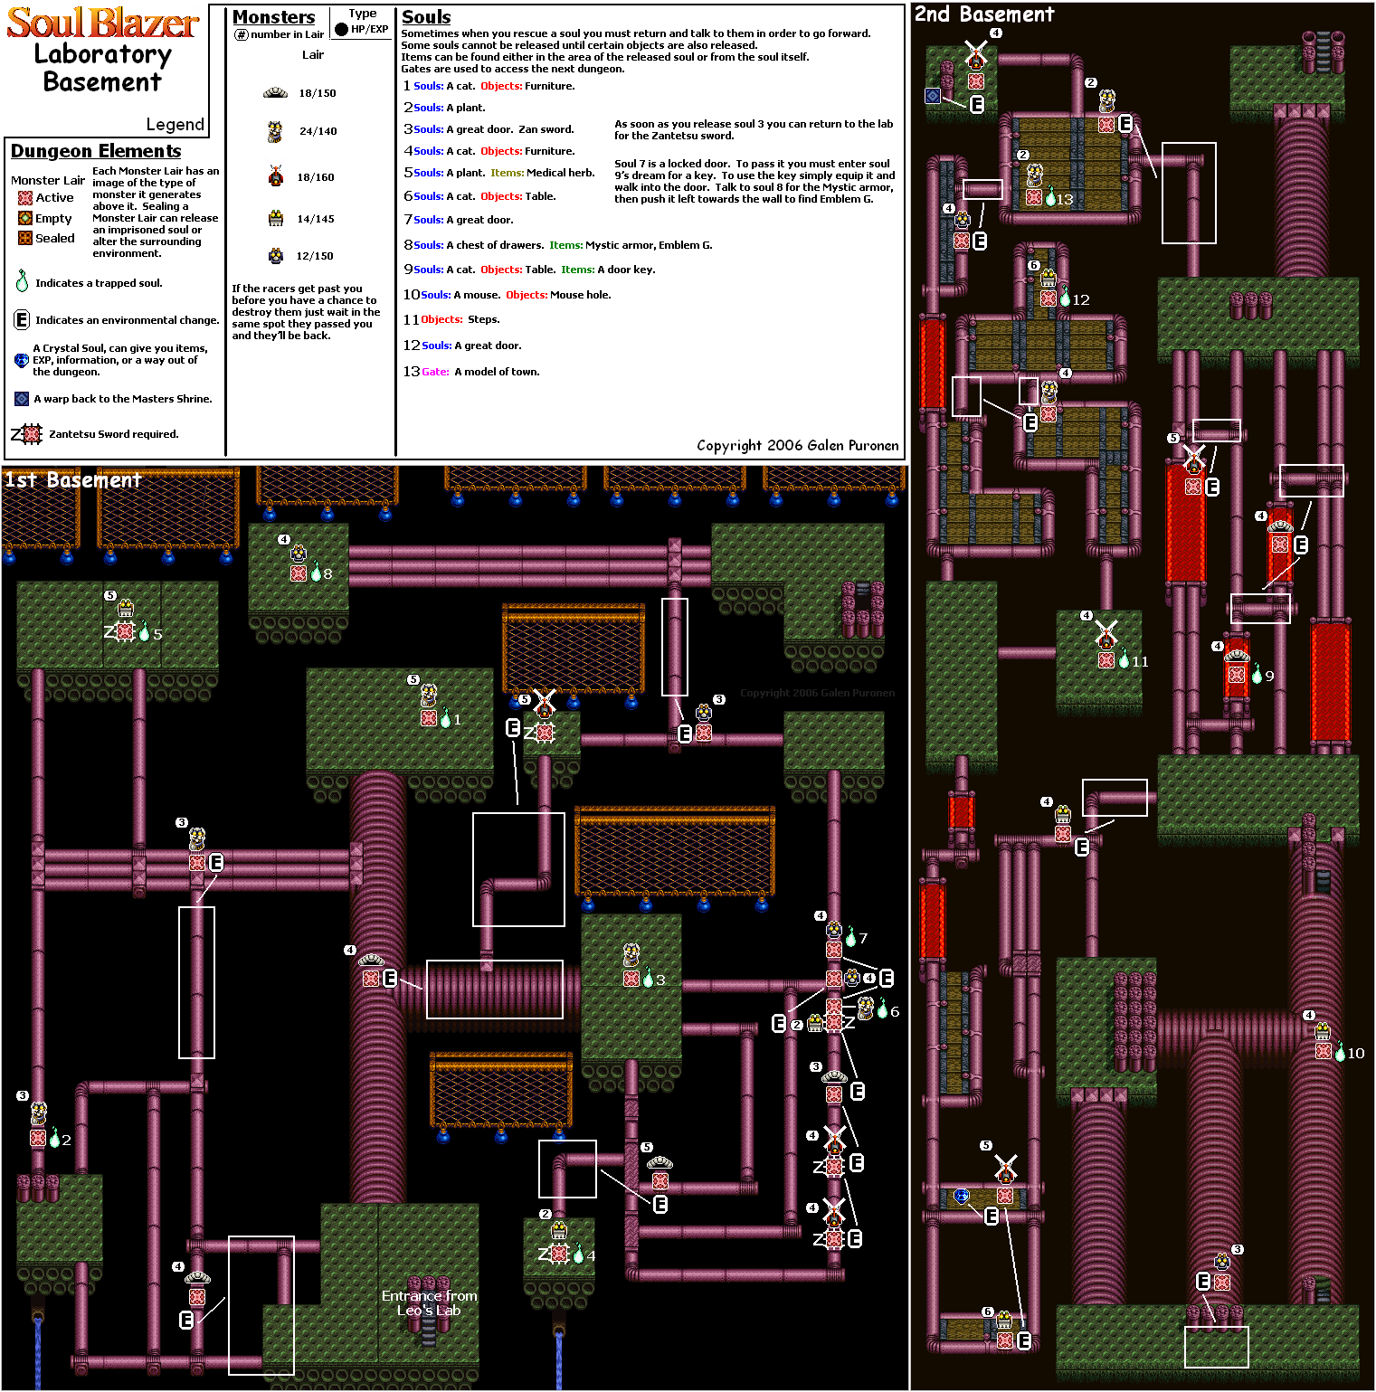Click the monster icon beside 24/140
This screenshot has height=1392, width=1376.
coord(275,132)
